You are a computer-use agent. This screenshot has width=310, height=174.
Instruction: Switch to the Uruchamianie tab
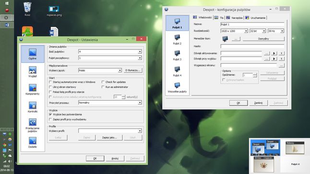point(256,18)
